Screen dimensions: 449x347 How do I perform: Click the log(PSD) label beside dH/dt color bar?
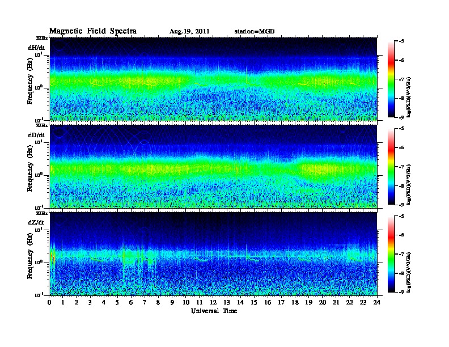point(409,97)
